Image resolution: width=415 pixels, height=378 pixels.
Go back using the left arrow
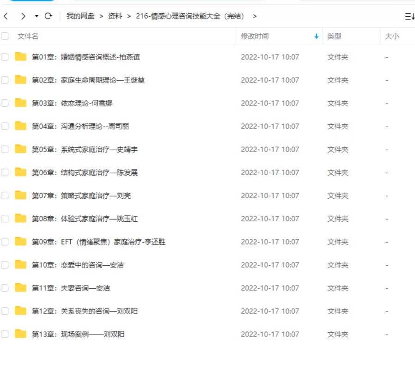6,16
